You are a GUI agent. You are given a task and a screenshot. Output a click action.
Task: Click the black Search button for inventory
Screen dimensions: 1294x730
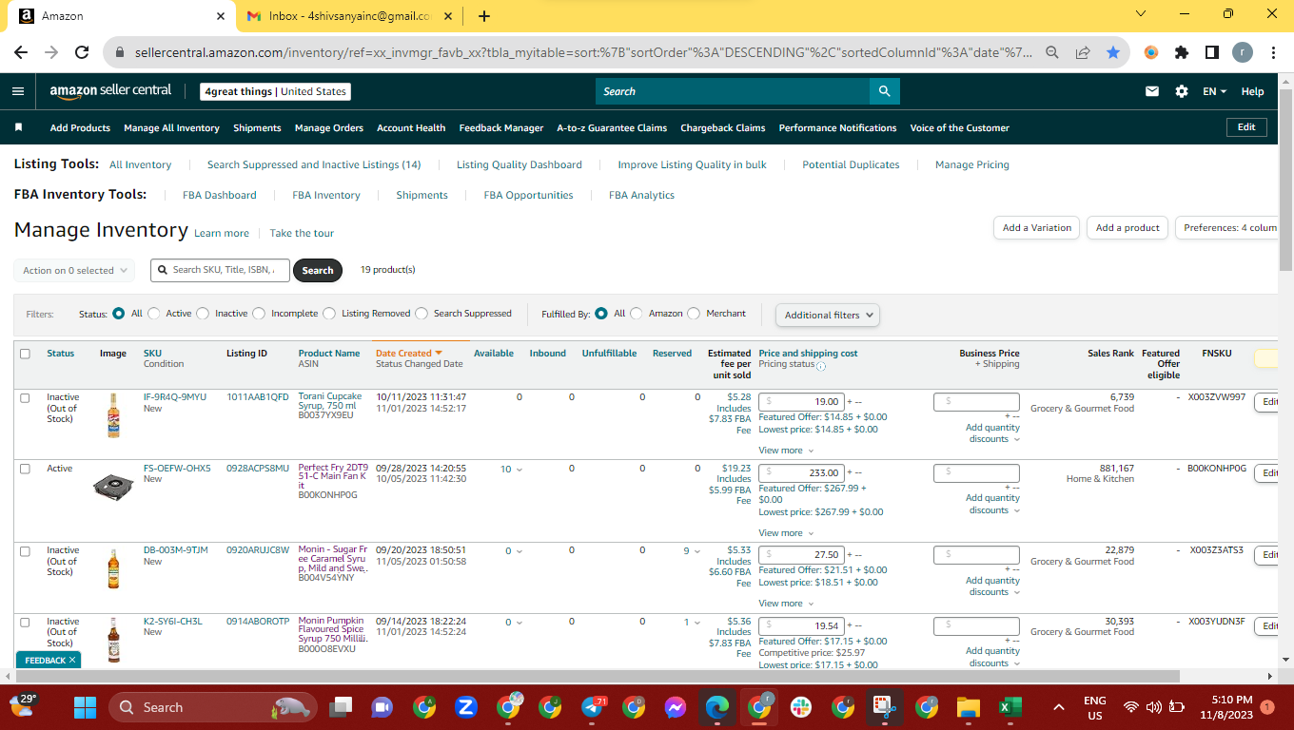[318, 271]
